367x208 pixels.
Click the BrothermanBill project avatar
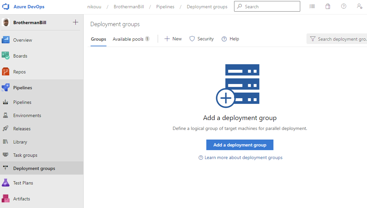(x=6, y=22)
